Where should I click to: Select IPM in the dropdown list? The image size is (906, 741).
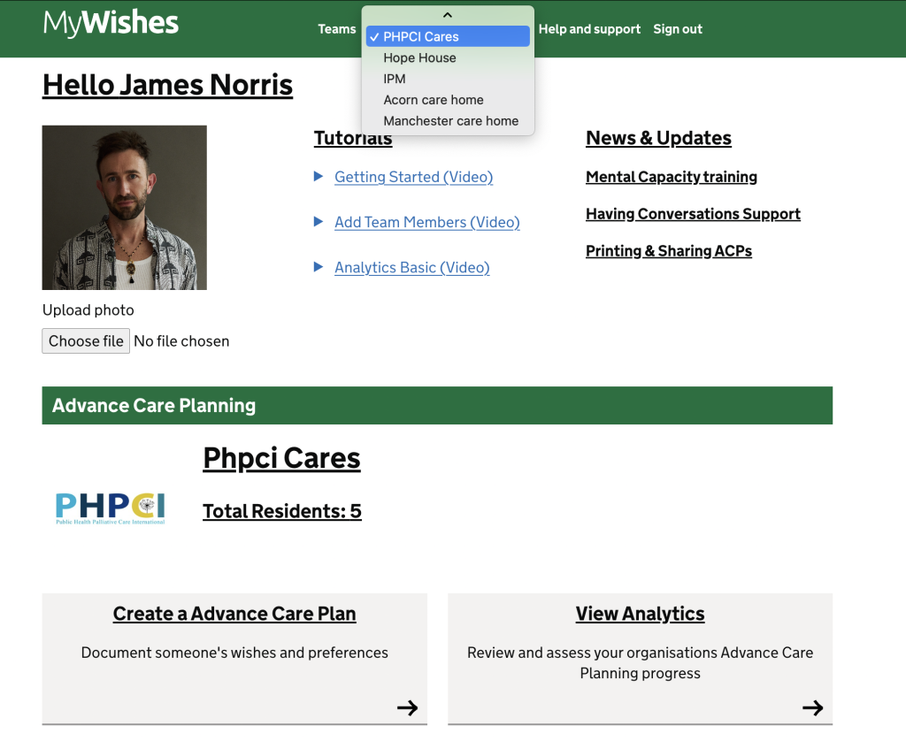click(395, 79)
